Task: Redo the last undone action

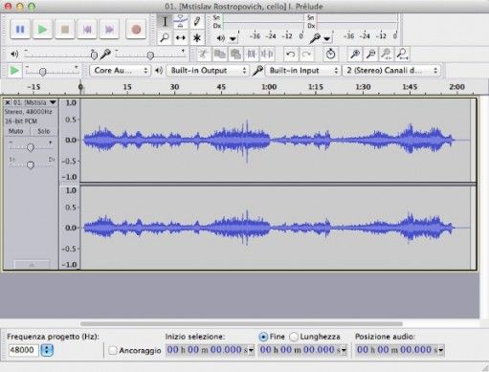Action: coord(306,54)
